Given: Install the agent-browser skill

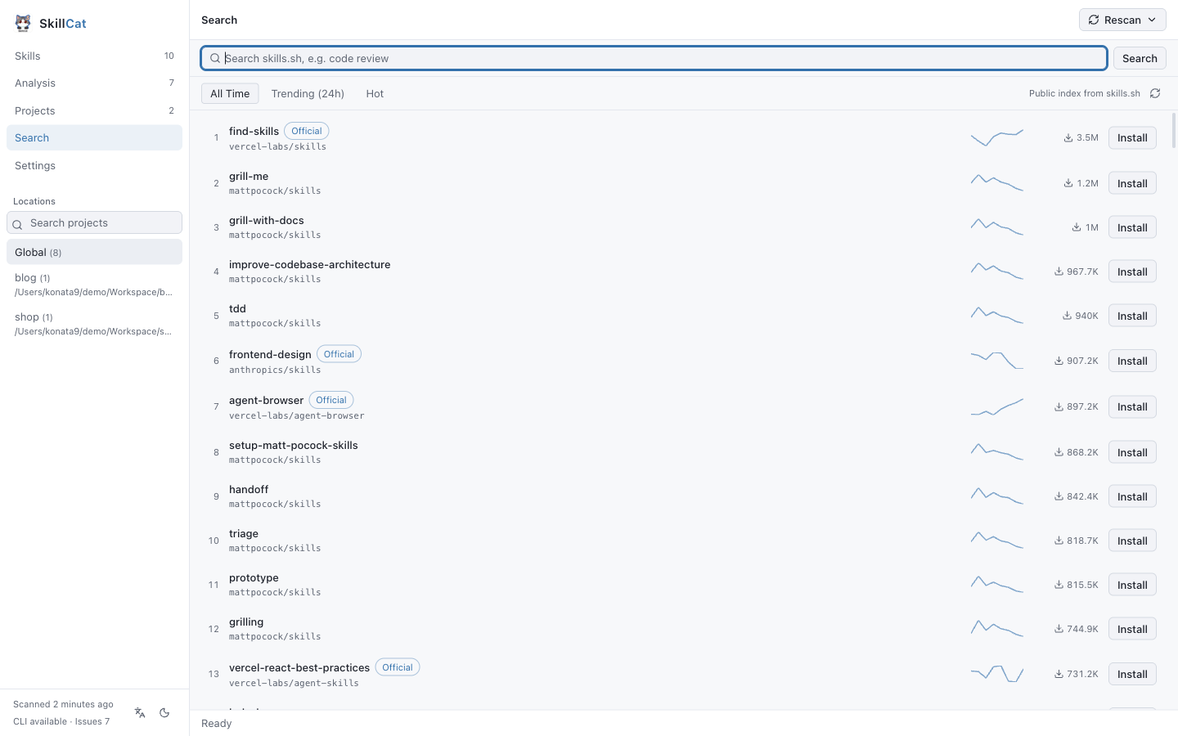Looking at the screenshot, I should pyautogui.click(x=1132, y=406).
